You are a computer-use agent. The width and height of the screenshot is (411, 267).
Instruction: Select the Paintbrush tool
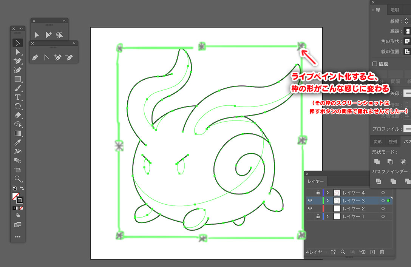pyautogui.click(x=17, y=88)
